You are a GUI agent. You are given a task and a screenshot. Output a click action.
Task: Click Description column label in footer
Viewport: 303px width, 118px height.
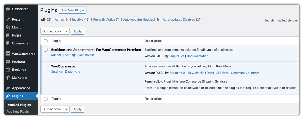[x=153, y=99]
